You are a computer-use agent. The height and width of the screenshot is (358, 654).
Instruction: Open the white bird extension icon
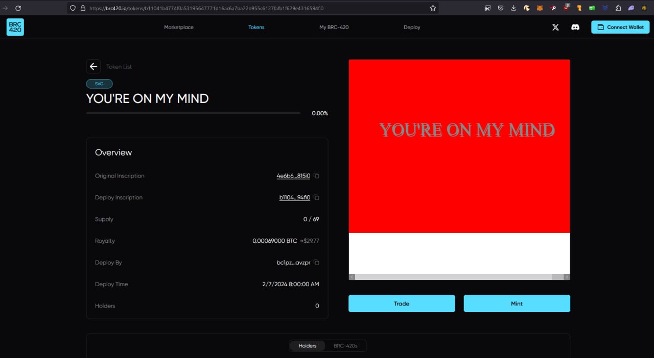coord(526,8)
